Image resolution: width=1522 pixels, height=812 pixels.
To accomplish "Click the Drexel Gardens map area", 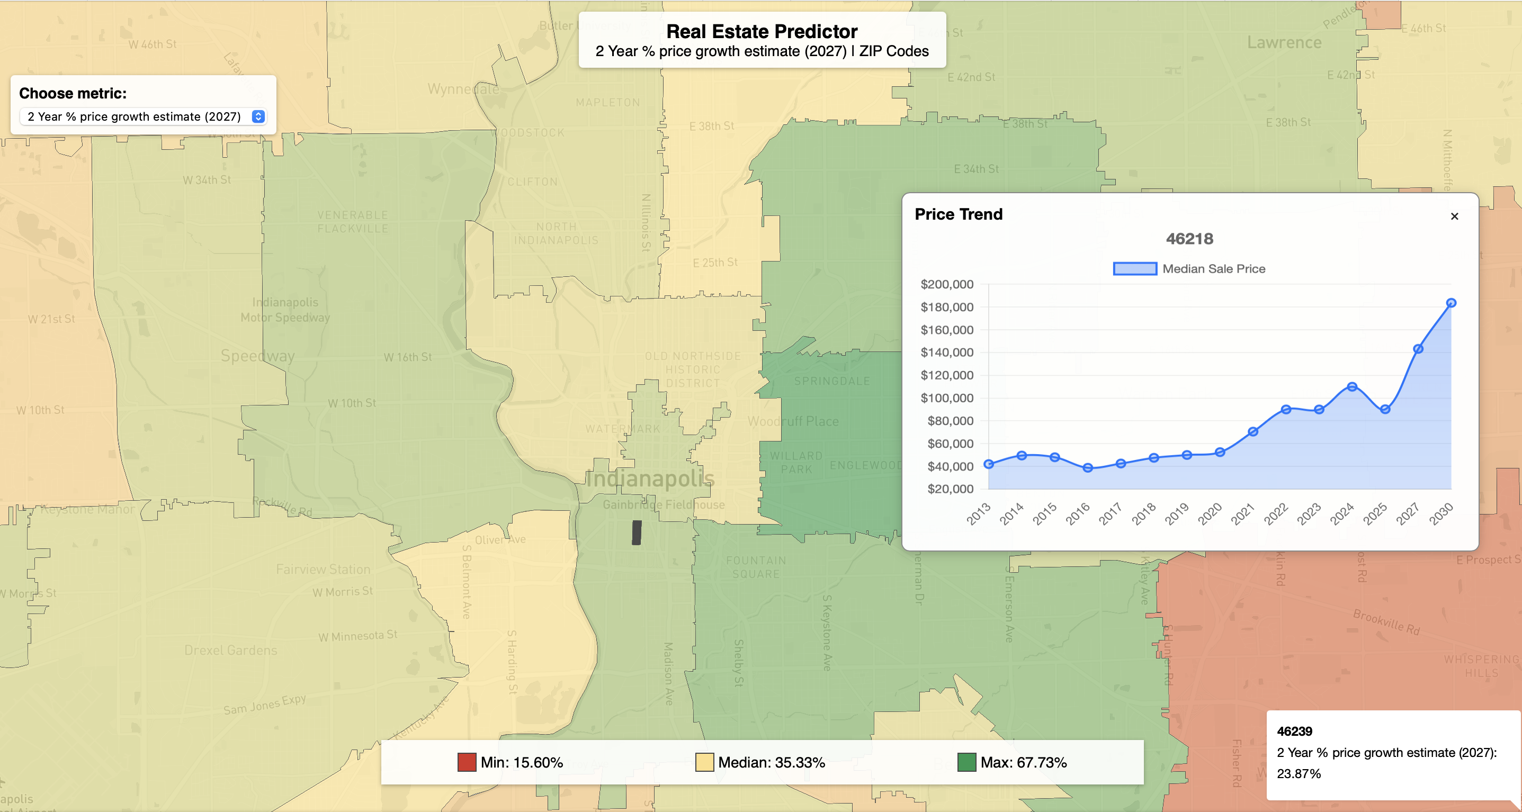I will [230, 650].
